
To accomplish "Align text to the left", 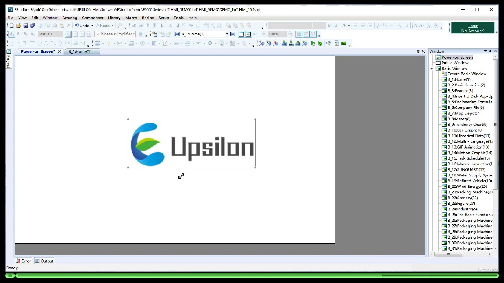I will coord(356,26).
